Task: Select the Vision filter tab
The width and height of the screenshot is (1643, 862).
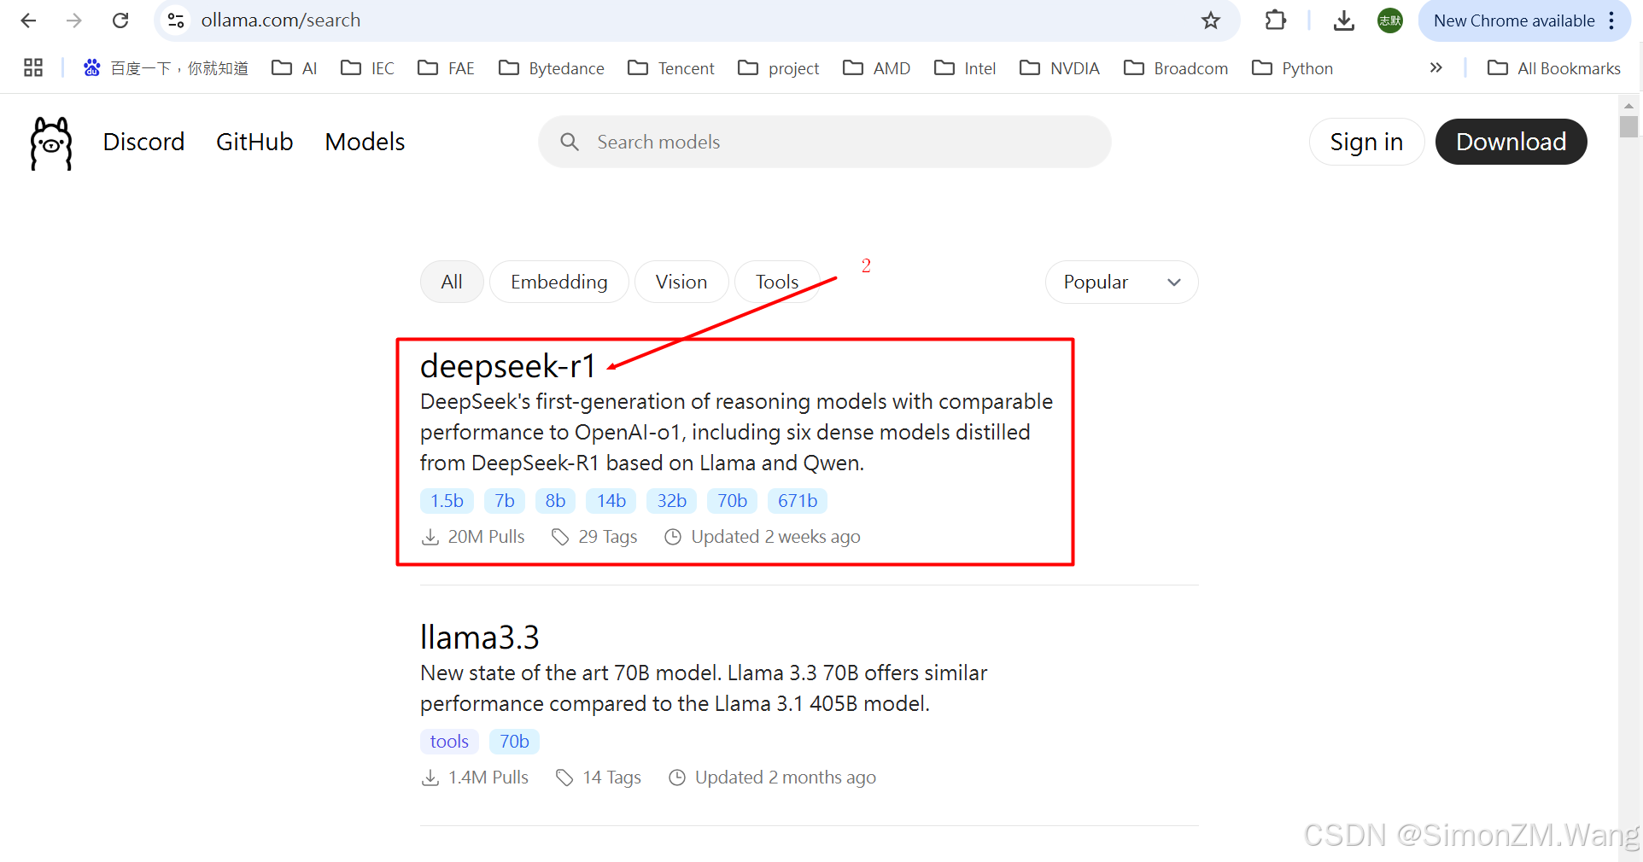Action: point(681,282)
